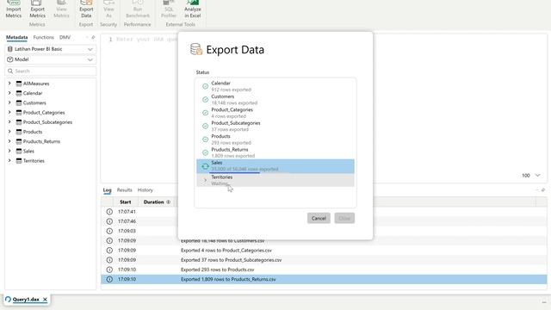Open the Model selection dropdown
The width and height of the screenshot is (551, 310).
tap(51, 59)
